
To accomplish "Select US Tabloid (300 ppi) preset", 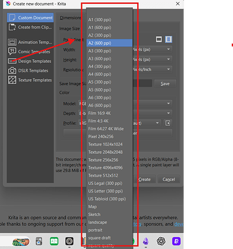I will click(109, 199).
